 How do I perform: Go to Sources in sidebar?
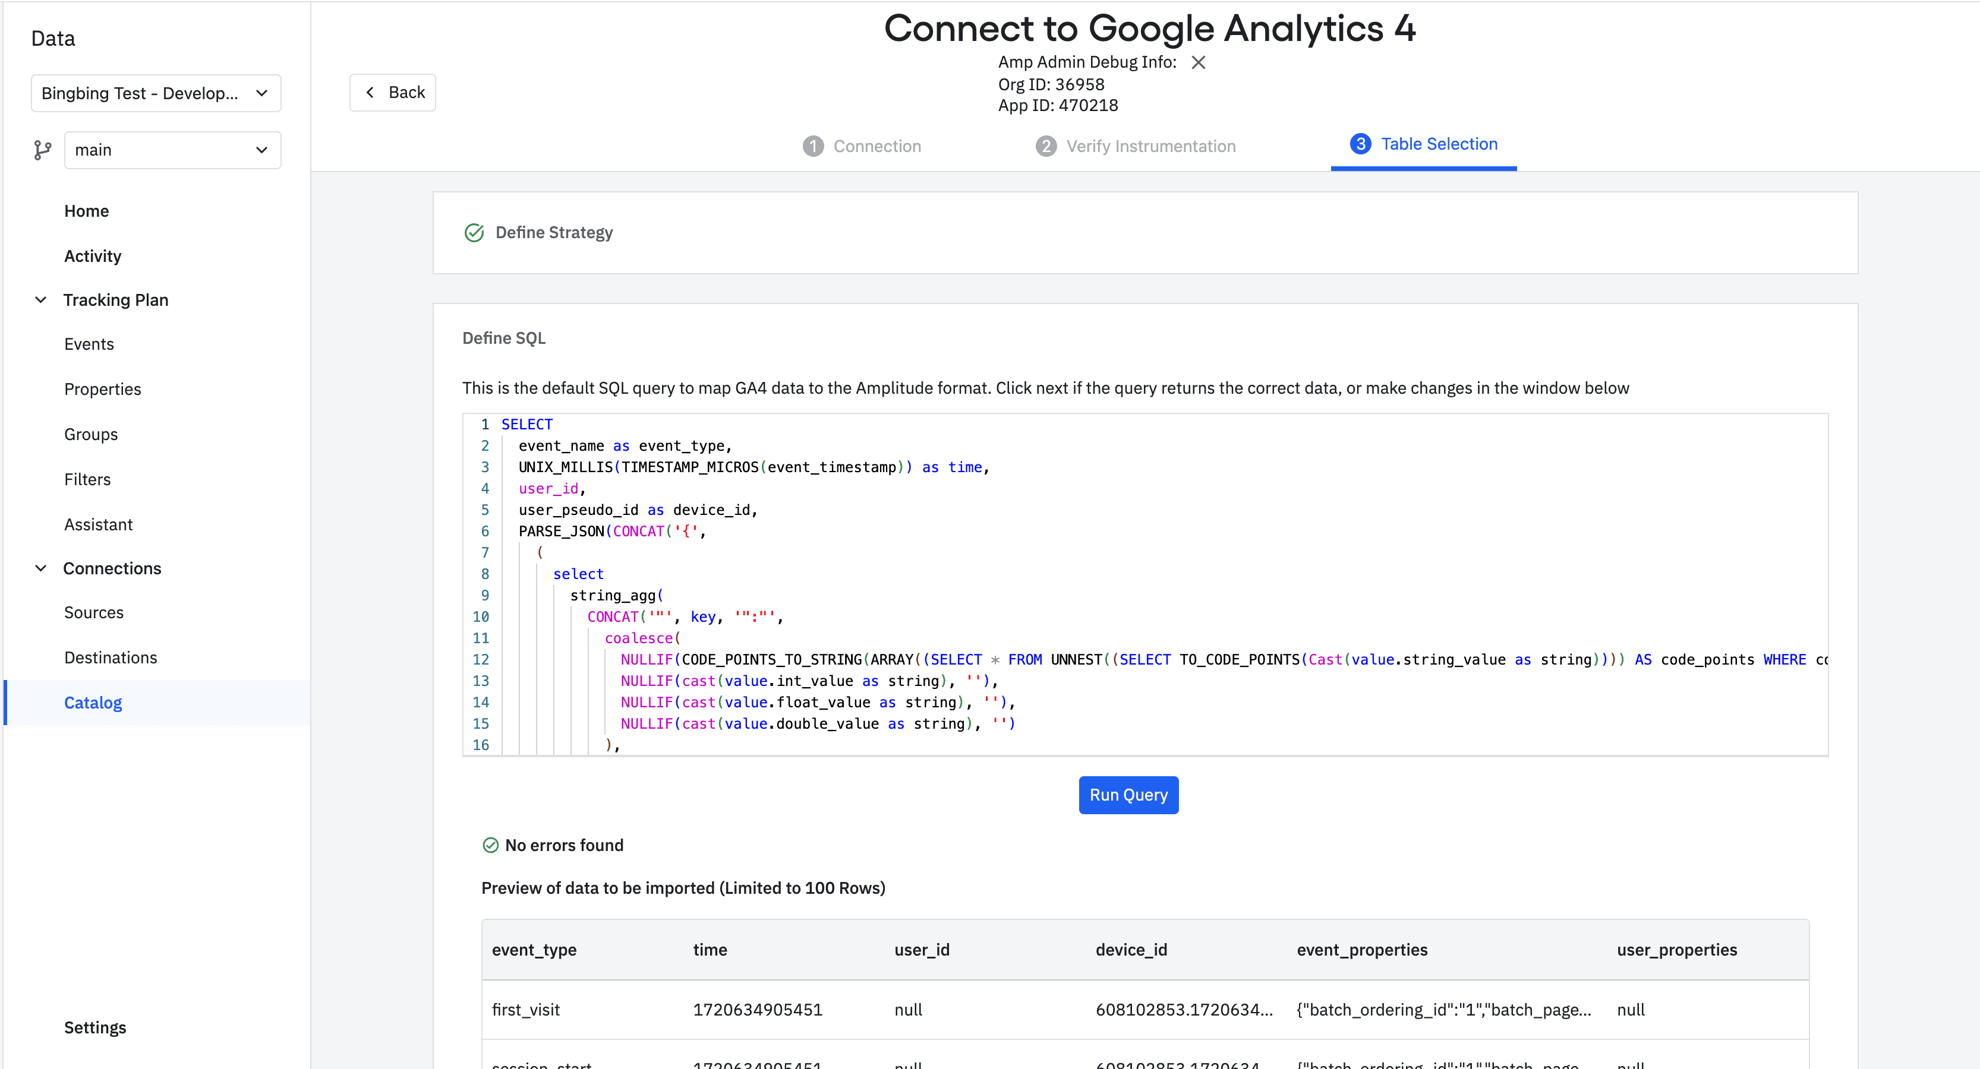[x=94, y=612]
